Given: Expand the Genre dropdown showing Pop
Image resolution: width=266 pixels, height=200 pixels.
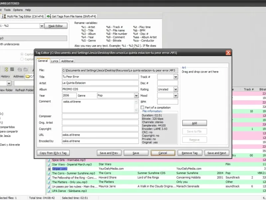Looking at the screenshot, I should click(x=136, y=96).
